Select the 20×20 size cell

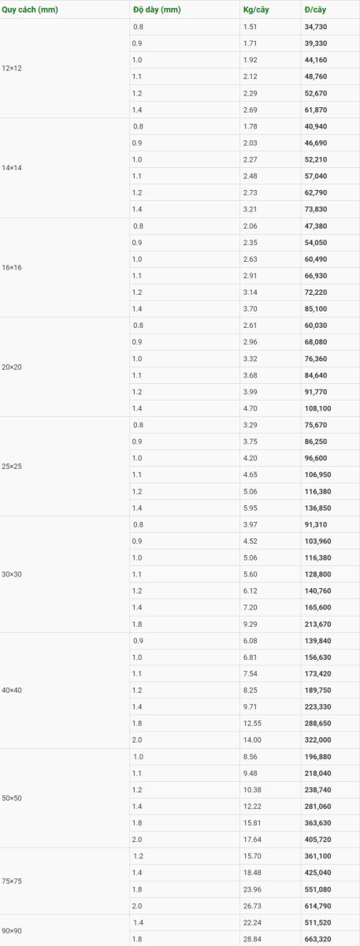[x=65, y=367]
